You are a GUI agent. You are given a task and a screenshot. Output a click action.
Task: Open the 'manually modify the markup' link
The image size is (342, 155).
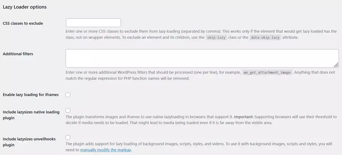pos(106,150)
